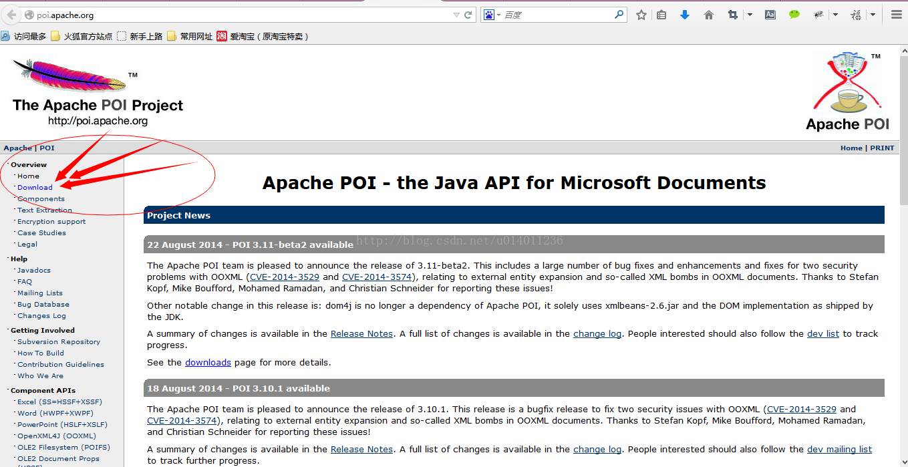Open Subversion Repository link

[59, 342]
